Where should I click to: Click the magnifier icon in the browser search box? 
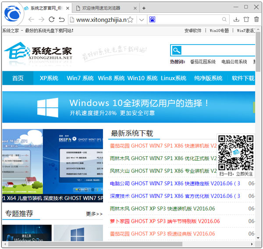click(224, 20)
